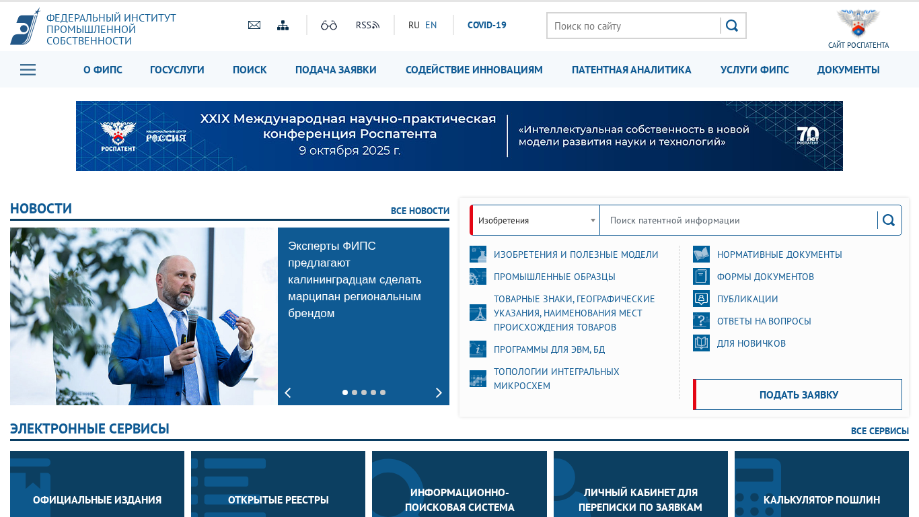
Task: Open the Госуслуги menu
Action: point(177,69)
